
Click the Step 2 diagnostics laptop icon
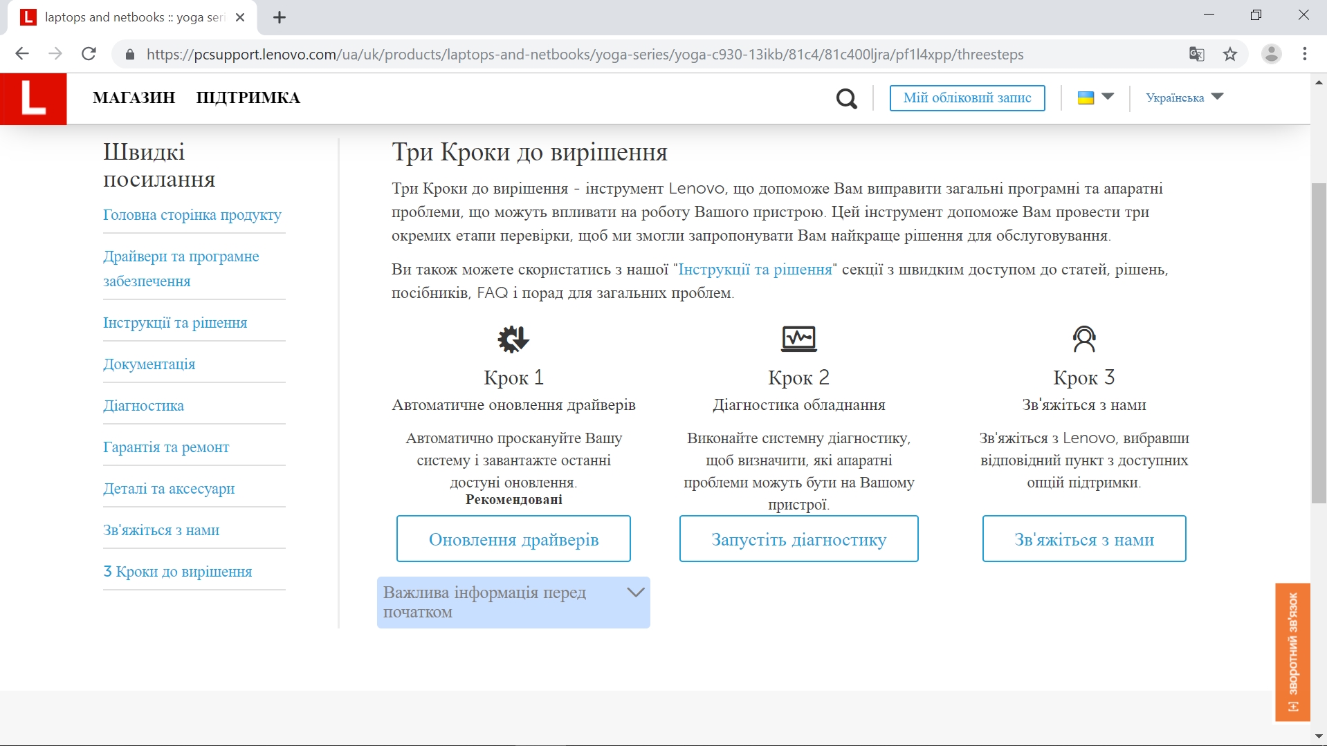pyautogui.click(x=799, y=339)
